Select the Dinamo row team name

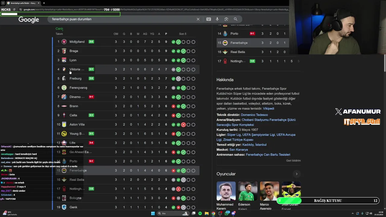pyautogui.click(x=77, y=97)
